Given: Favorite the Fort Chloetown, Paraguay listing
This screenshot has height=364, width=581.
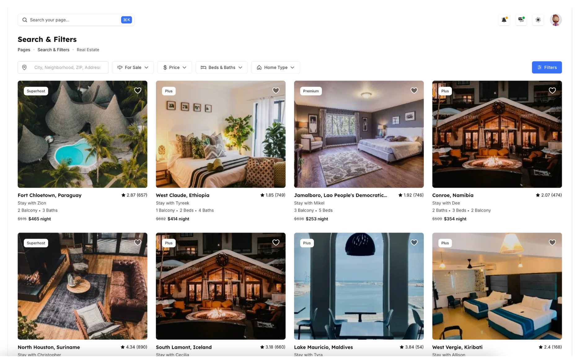Looking at the screenshot, I should pyautogui.click(x=138, y=90).
